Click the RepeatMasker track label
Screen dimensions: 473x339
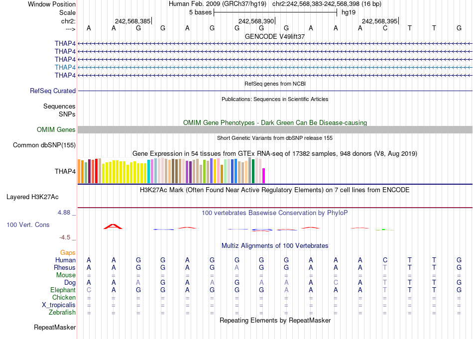click(55, 327)
